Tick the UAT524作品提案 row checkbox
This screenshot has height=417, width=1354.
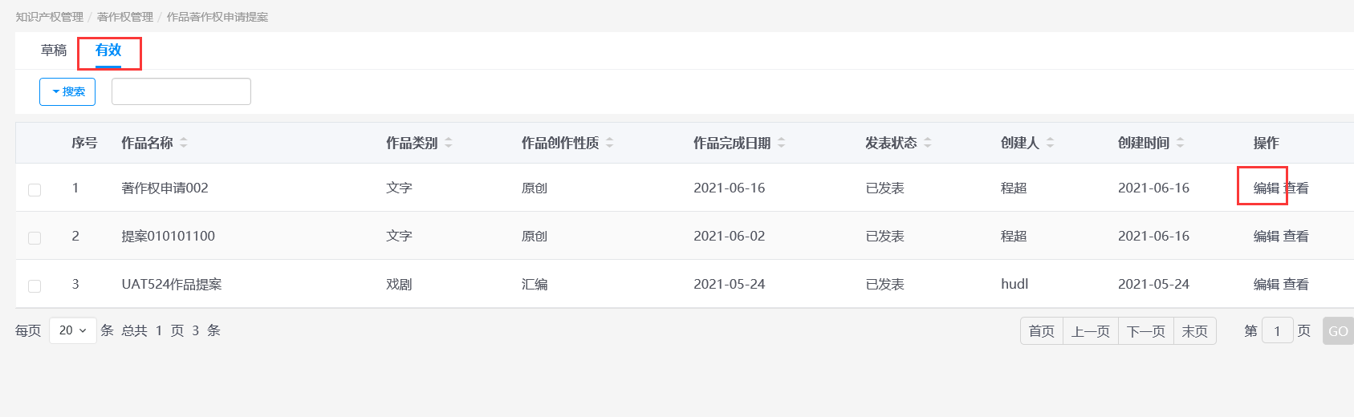coord(35,286)
